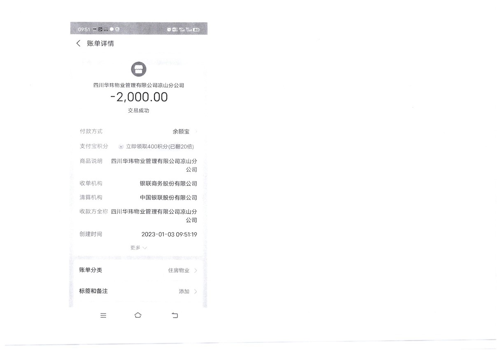Viewport: 501px width, 354px height.
Task: Tap the 账单详情 page title
Action: [100, 44]
